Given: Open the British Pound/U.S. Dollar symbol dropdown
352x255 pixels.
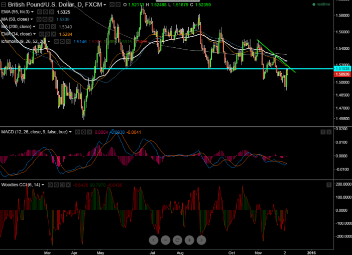Looking at the screenshot, I should [x=104, y=5].
